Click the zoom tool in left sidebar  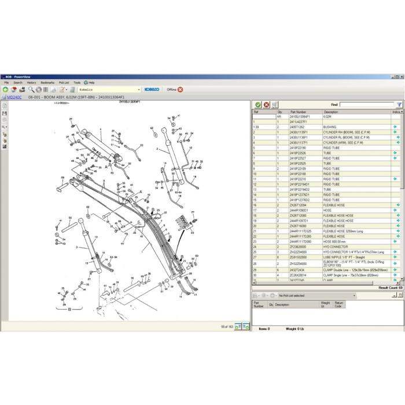tap(5, 127)
